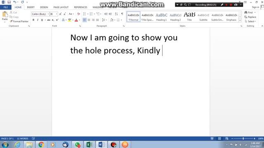This screenshot has height=148, width=264.
Task: Toggle Superscript formatting
Action: (57, 20)
